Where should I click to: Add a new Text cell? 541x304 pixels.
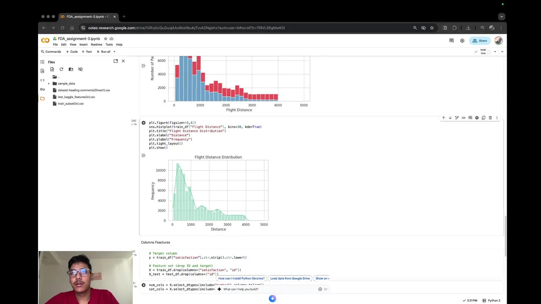point(87,52)
